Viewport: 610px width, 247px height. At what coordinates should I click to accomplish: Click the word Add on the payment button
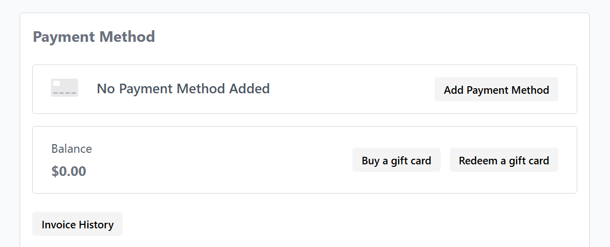click(x=454, y=90)
